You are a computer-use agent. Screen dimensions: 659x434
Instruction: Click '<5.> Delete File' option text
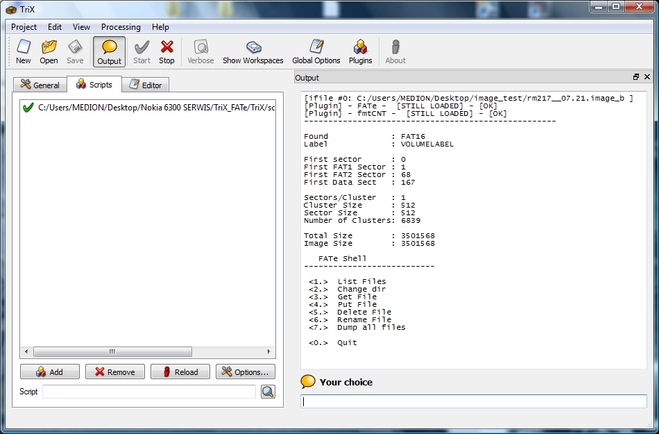[350, 312]
